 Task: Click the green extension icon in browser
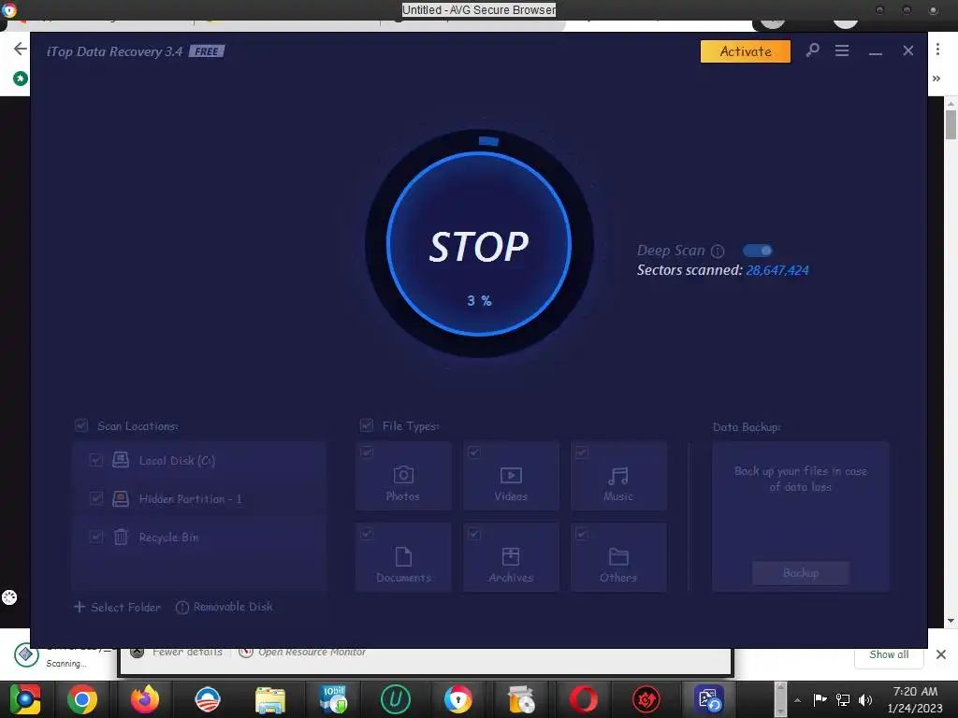tap(21, 79)
